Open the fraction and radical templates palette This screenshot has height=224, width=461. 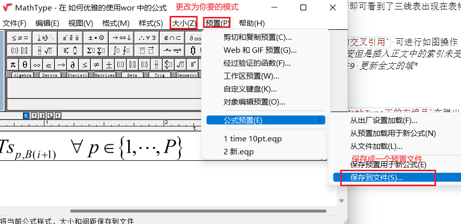(45, 50)
